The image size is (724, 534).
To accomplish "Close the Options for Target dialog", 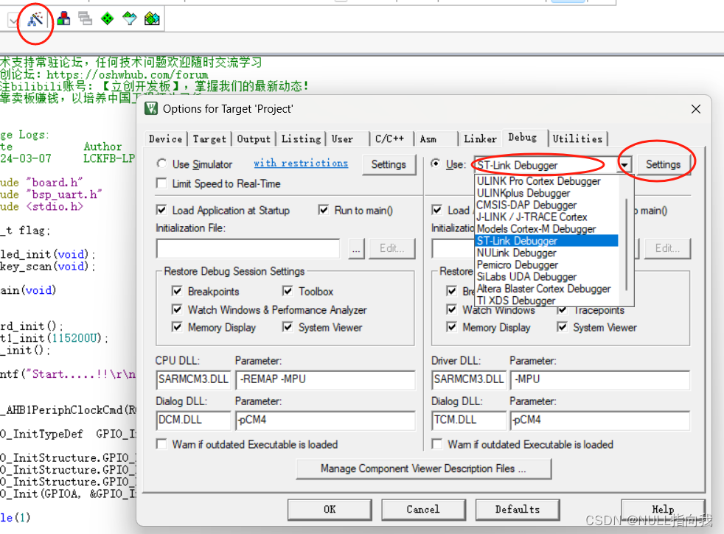I will tap(696, 109).
